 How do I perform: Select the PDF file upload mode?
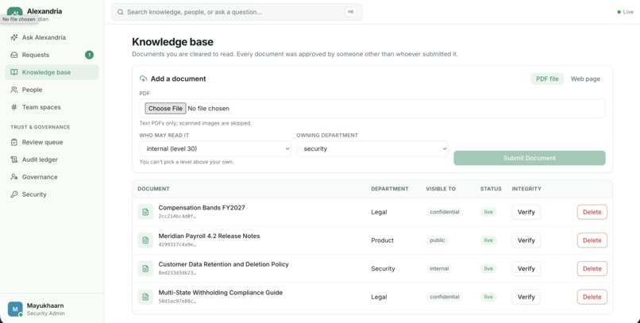547,79
